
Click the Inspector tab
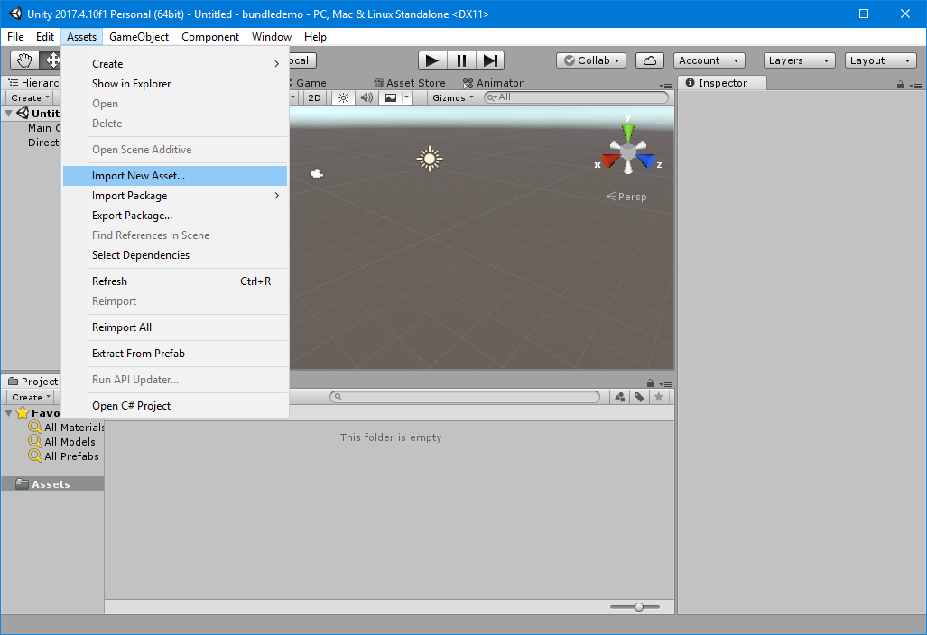click(x=722, y=83)
